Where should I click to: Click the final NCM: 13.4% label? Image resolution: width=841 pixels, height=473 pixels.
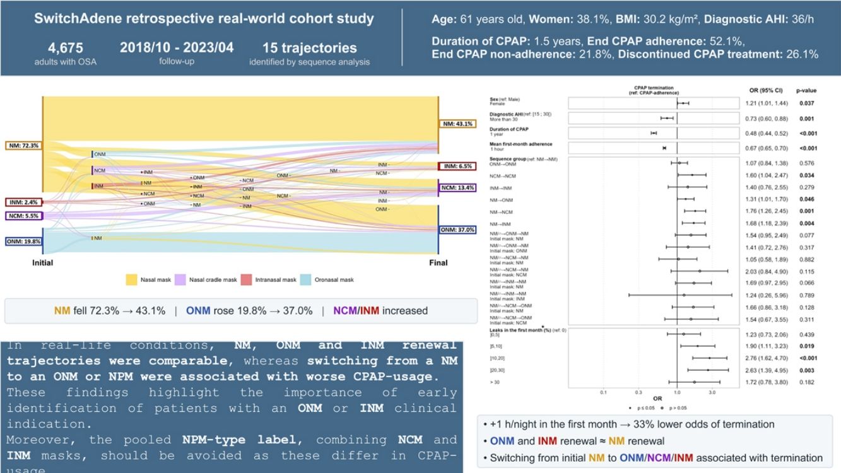(457, 188)
